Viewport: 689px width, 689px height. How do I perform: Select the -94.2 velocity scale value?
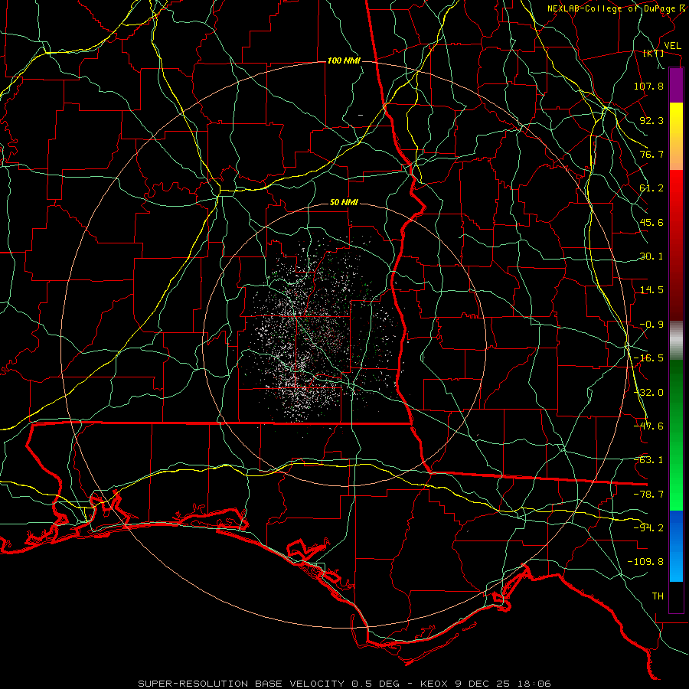coord(648,527)
